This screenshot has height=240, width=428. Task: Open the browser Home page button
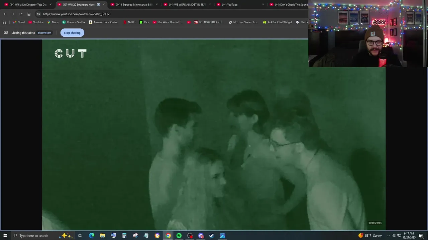coord(29,14)
